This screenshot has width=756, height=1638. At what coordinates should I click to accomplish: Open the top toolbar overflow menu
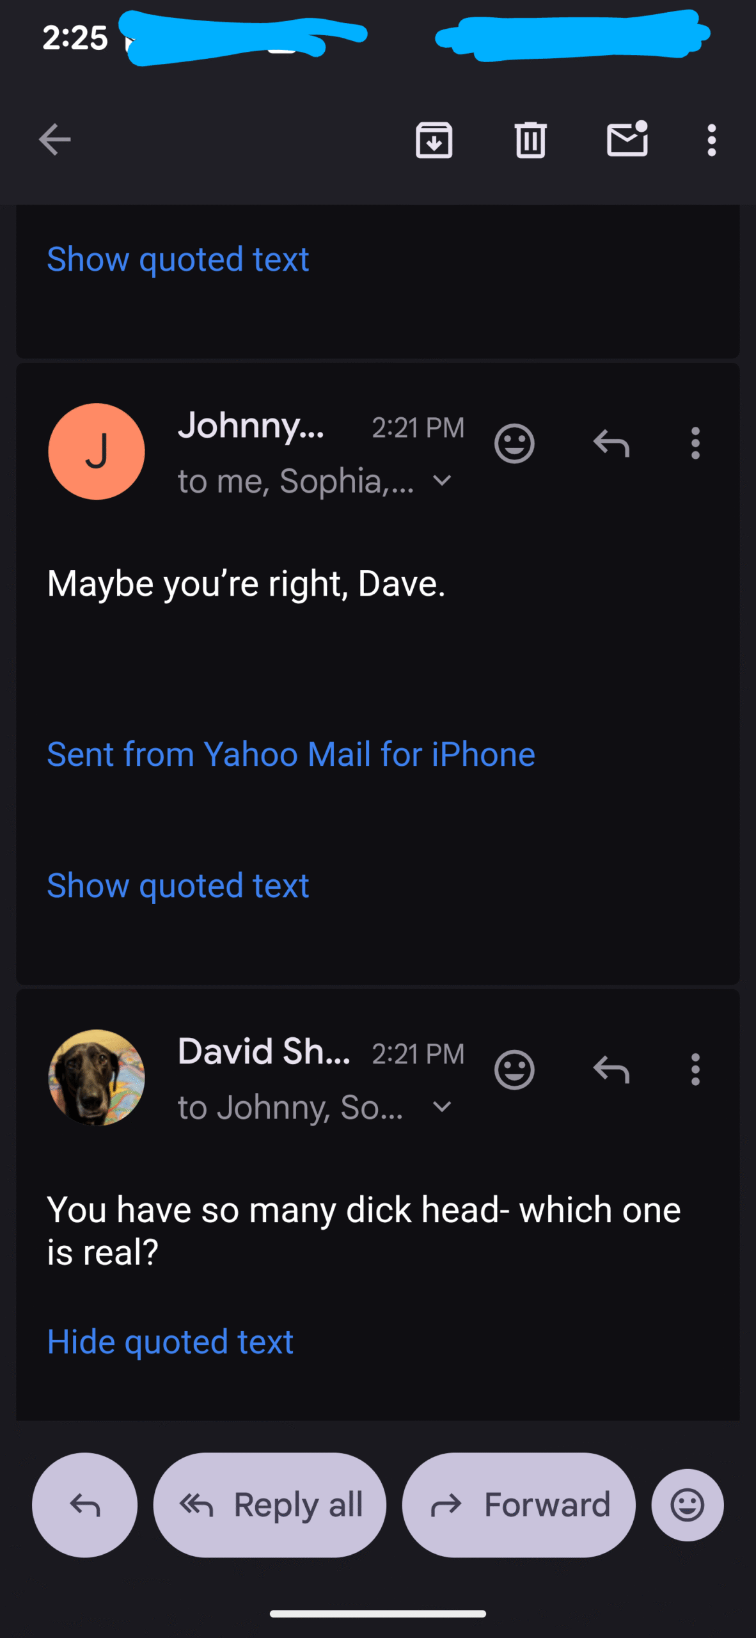[711, 140]
